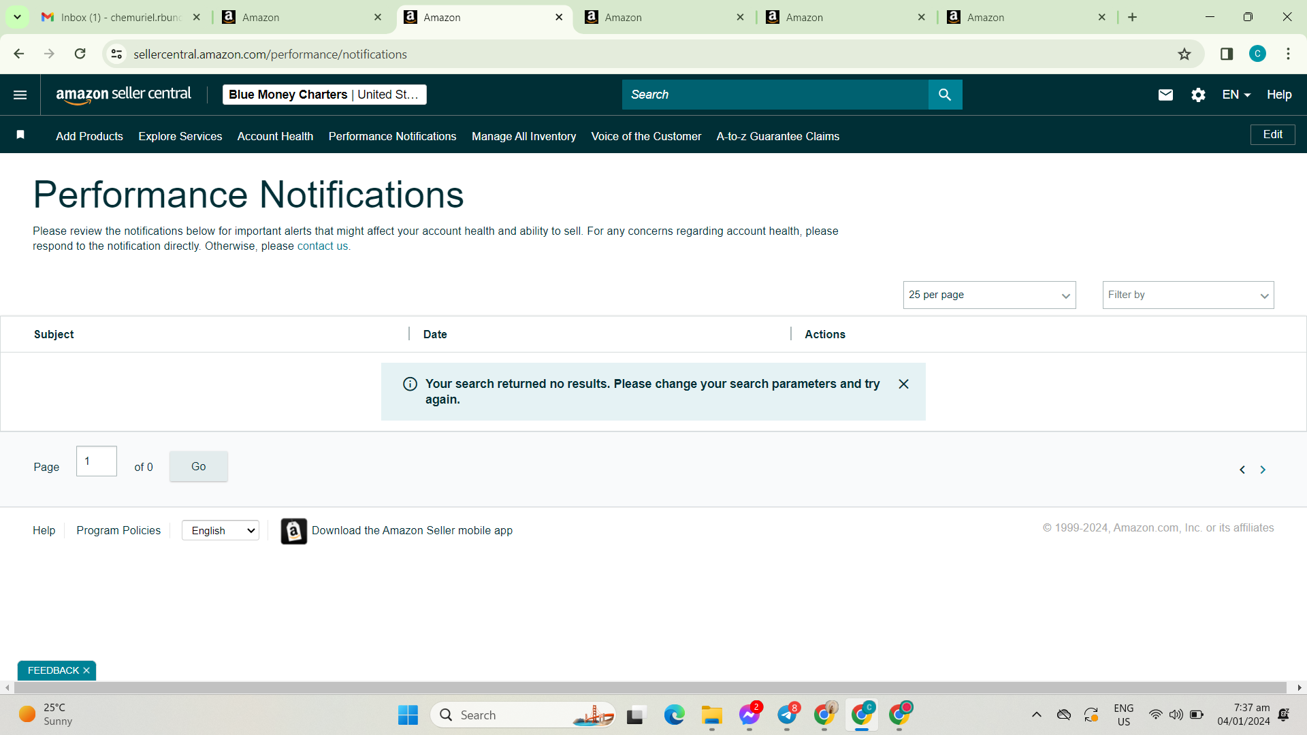Expand the Filter by dropdown
The image size is (1307, 735).
click(x=1188, y=295)
